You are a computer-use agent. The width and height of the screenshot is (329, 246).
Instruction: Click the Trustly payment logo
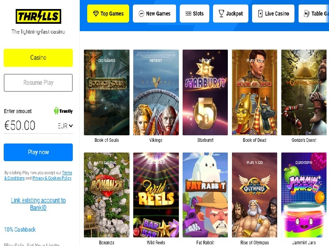coord(63,111)
